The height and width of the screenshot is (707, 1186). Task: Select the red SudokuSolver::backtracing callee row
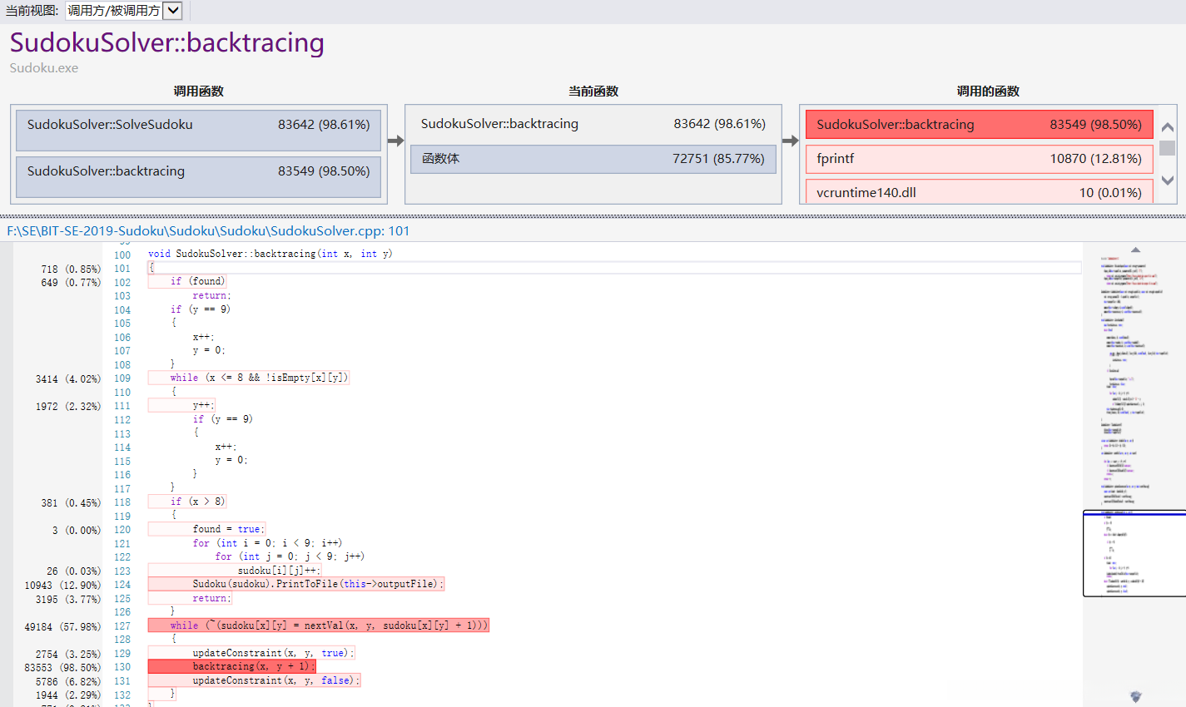point(979,125)
